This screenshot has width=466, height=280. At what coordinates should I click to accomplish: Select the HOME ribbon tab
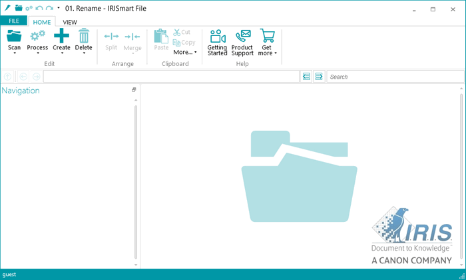point(42,22)
